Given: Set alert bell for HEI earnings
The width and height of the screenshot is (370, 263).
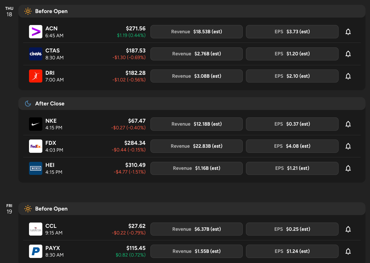Looking at the screenshot, I should (x=348, y=168).
